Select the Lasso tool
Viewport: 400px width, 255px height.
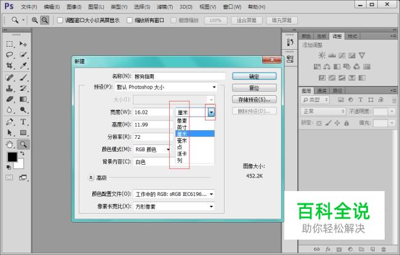pos(10,55)
